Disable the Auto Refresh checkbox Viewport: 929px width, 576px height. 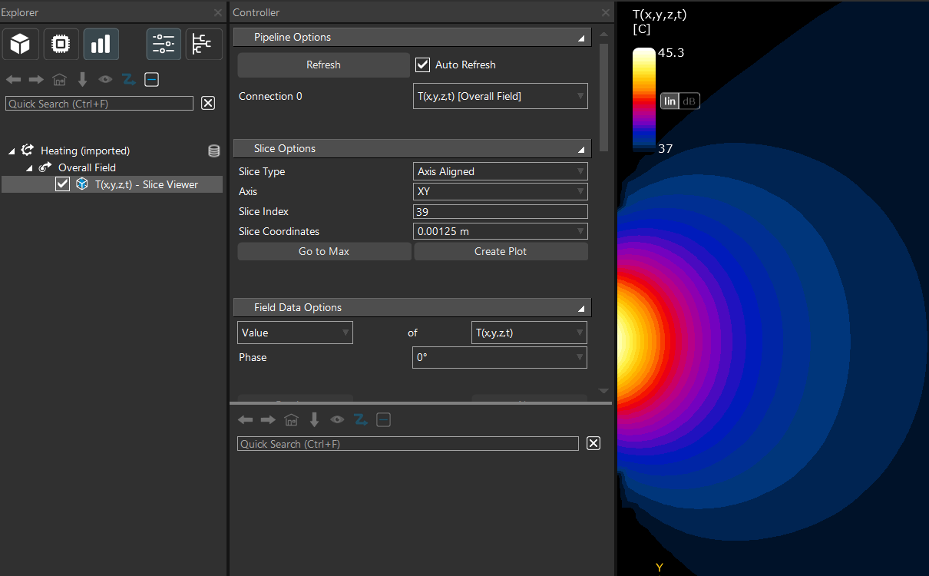(x=422, y=65)
